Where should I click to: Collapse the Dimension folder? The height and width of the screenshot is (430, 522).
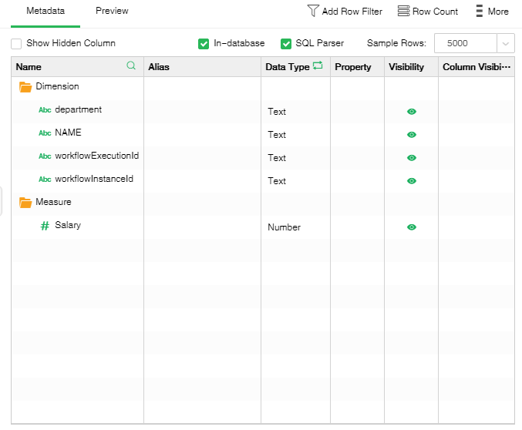[x=25, y=87]
